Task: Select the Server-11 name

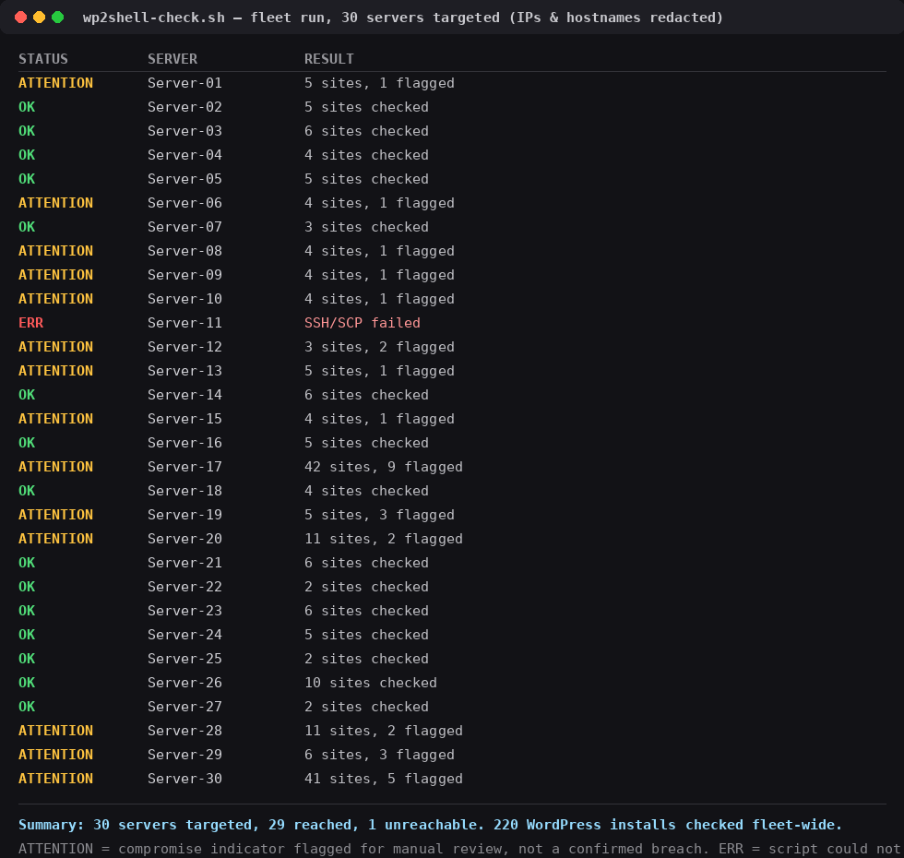Action: 184,323
